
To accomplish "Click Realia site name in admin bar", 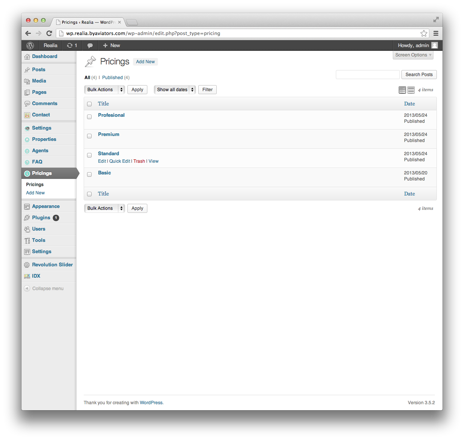I will tap(51, 46).
